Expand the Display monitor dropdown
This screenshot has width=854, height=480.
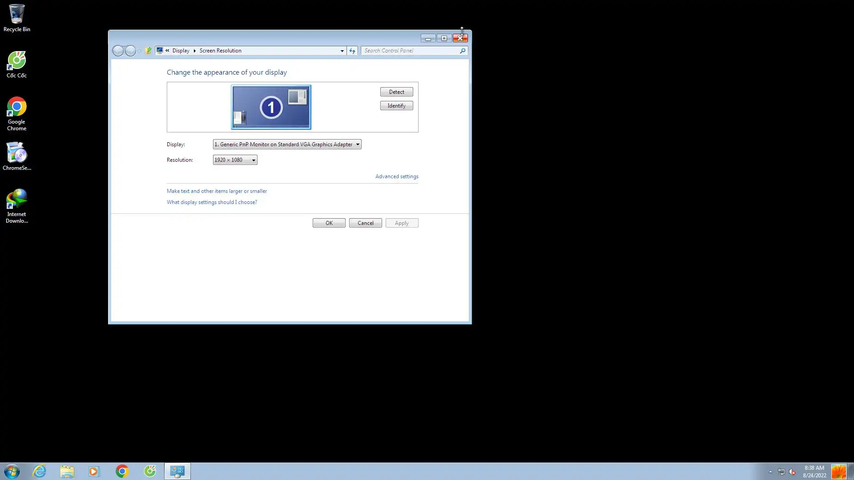(287, 144)
